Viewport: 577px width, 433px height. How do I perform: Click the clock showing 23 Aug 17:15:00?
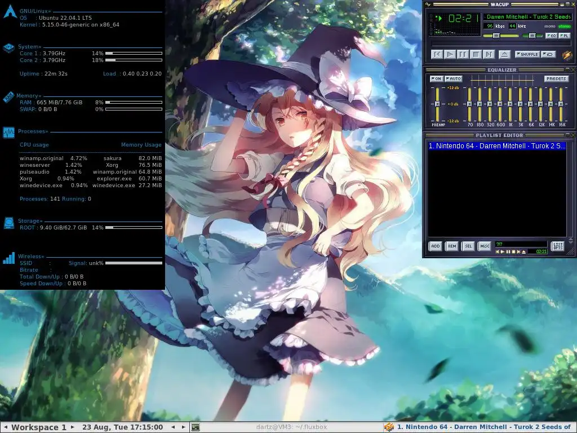point(122,427)
